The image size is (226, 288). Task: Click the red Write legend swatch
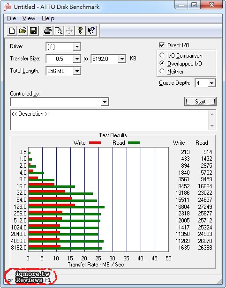(x=95, y=142)
